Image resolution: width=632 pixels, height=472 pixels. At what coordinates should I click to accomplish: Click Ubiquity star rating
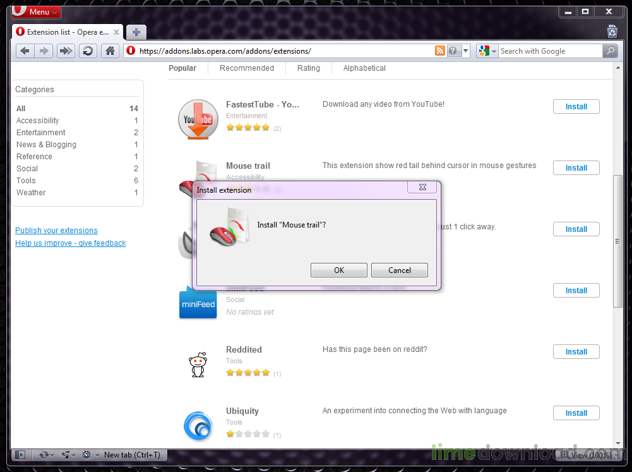(248, 434)
